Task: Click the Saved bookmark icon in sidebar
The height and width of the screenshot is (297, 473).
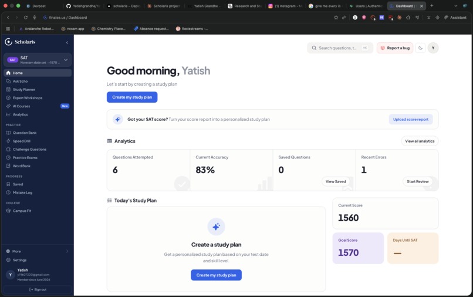Action: pyautogui.click(x=8, y=184)
